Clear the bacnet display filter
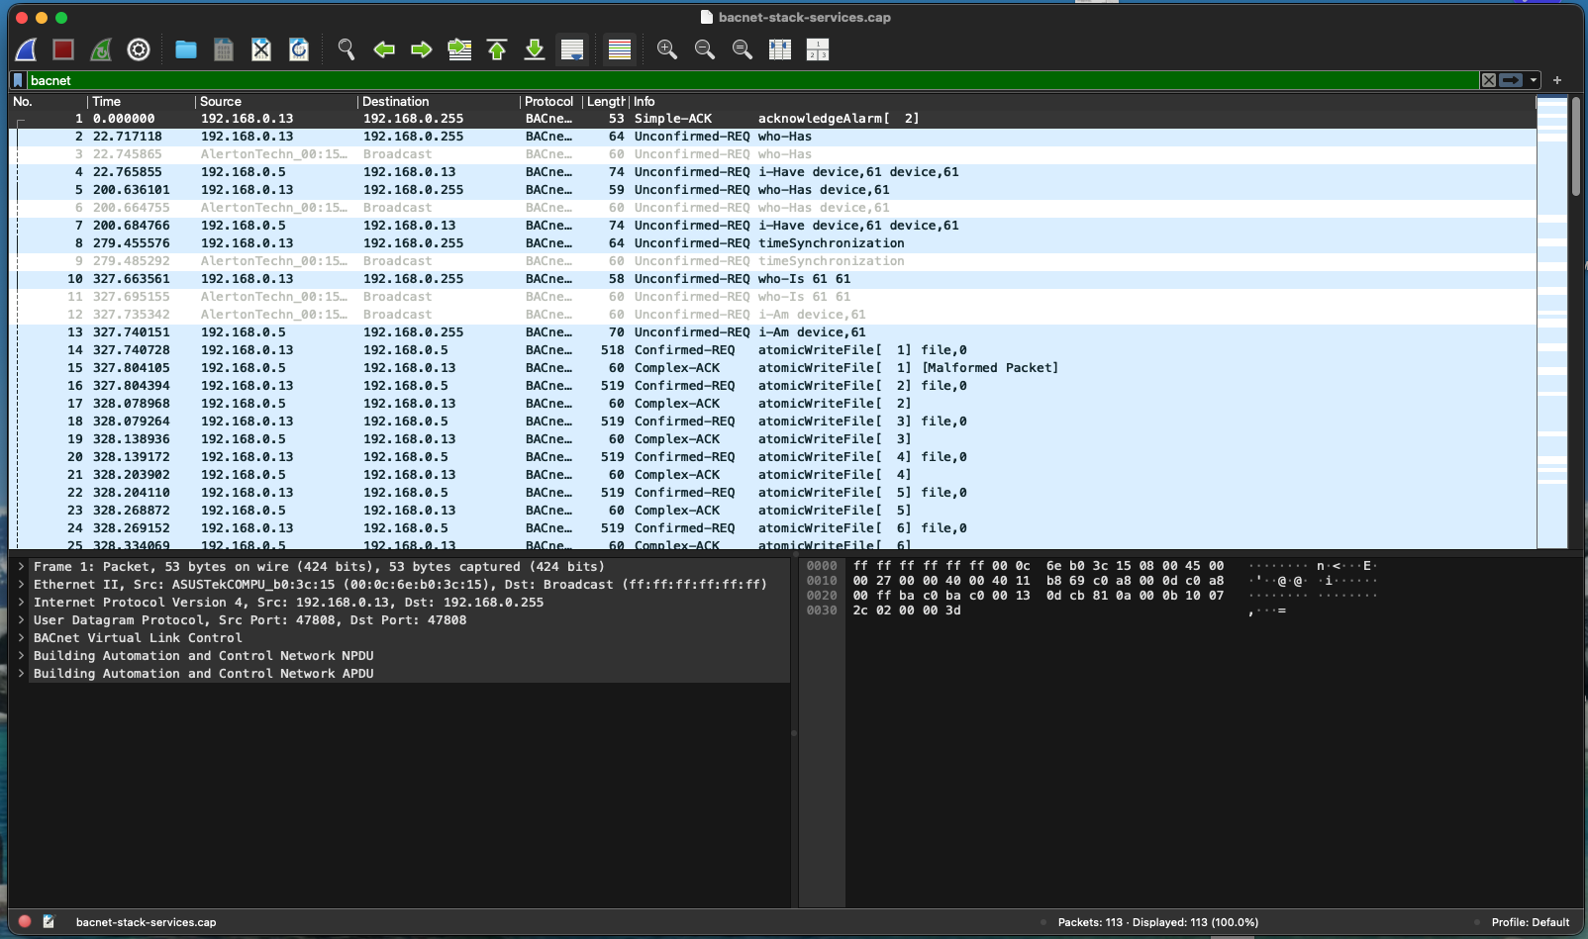The width and height of the screenshot is (1588, 939). click(x=1489, y=80)
